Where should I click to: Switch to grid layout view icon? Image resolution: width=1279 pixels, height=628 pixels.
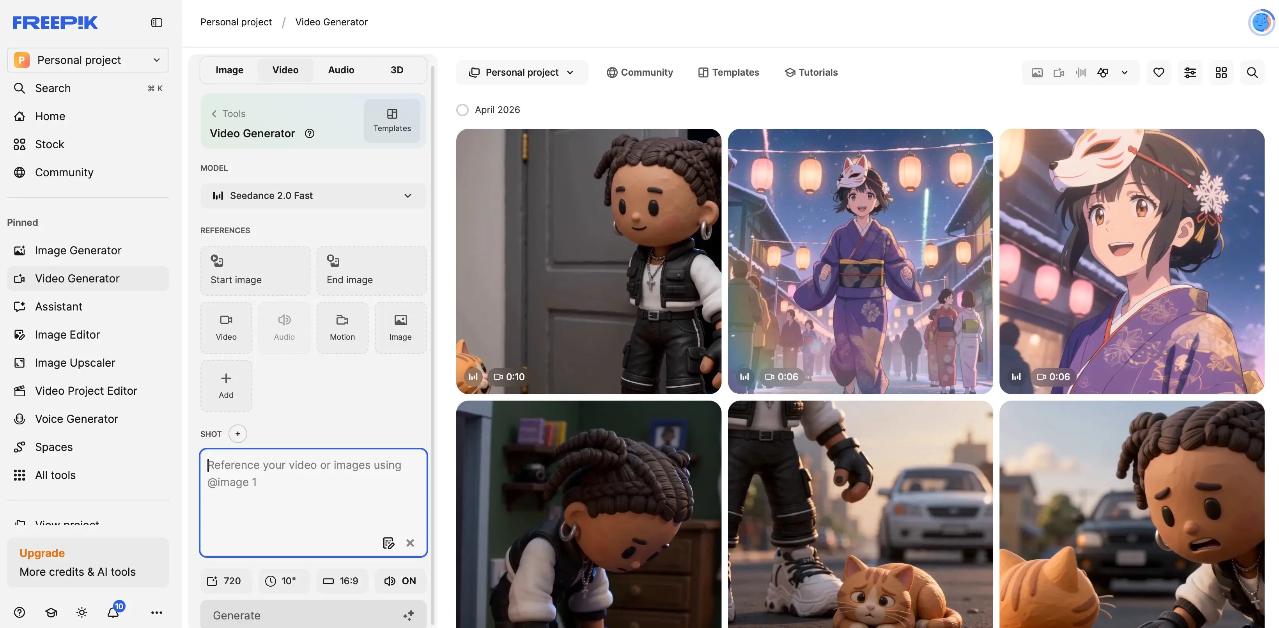[1221, 73]
